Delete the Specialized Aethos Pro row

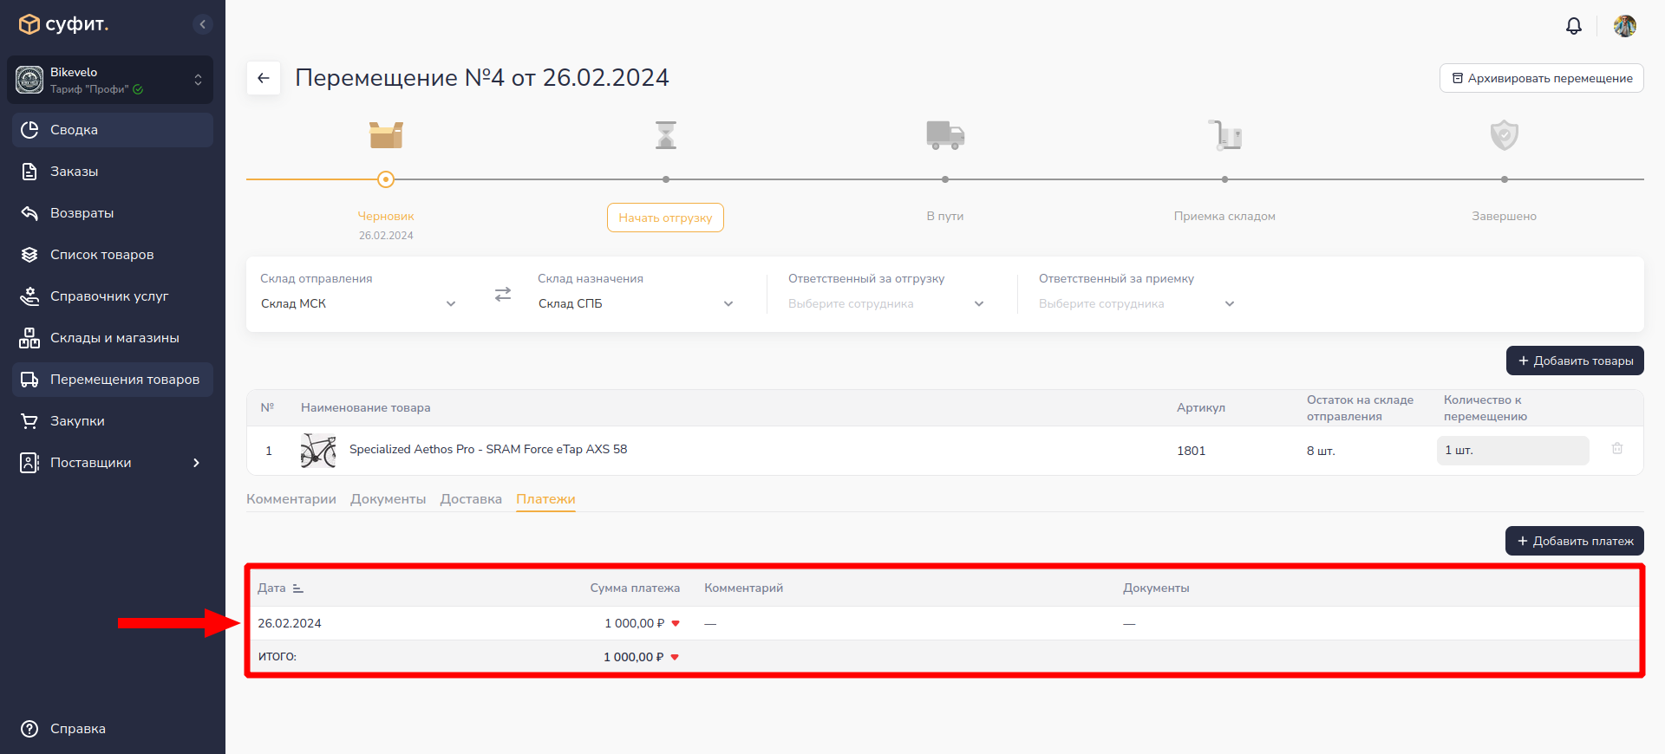point(1617,449)
